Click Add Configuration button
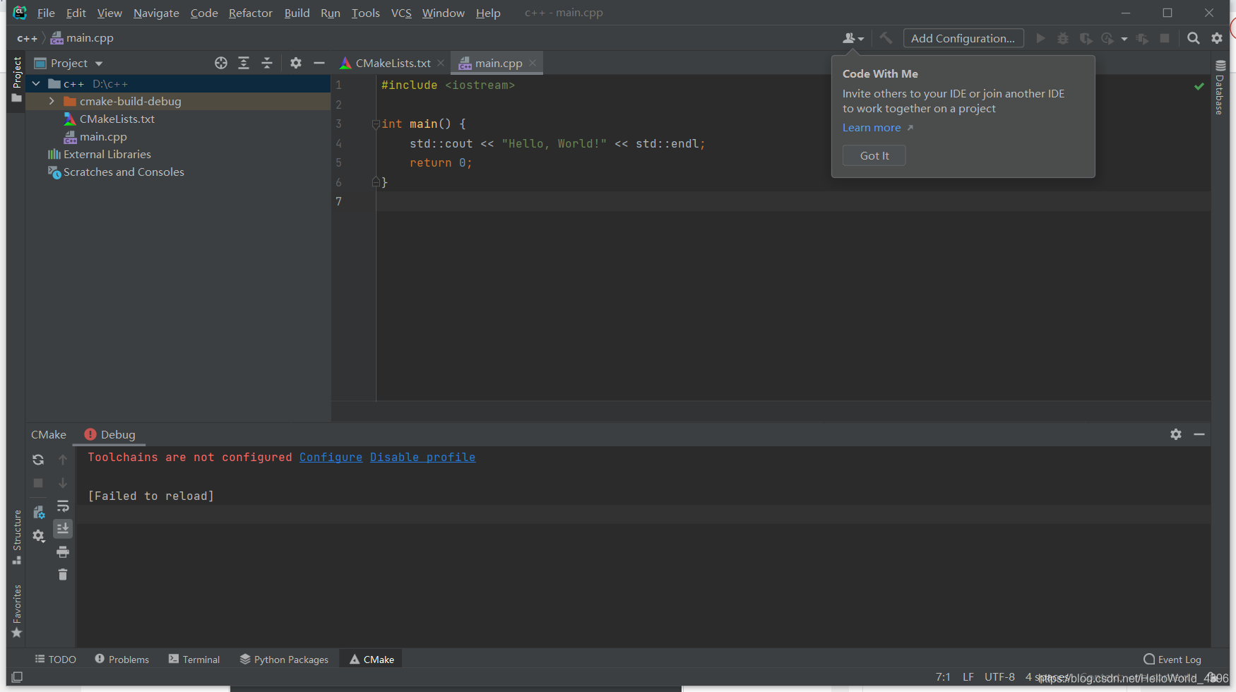This screenshot has height=692, width=1236. [x=963, y=38]
